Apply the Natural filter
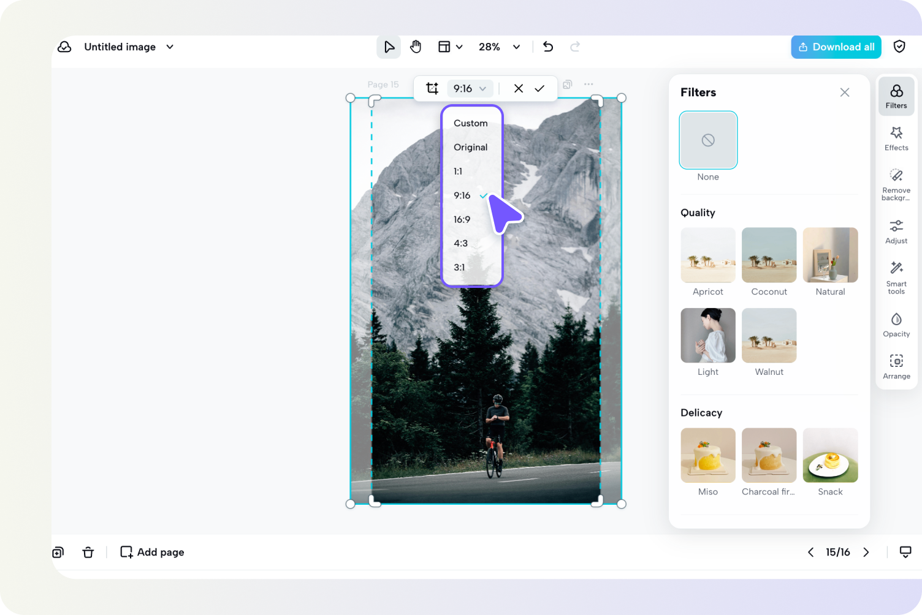This screenshot has height=615, width=922. [x=831, y=255]
